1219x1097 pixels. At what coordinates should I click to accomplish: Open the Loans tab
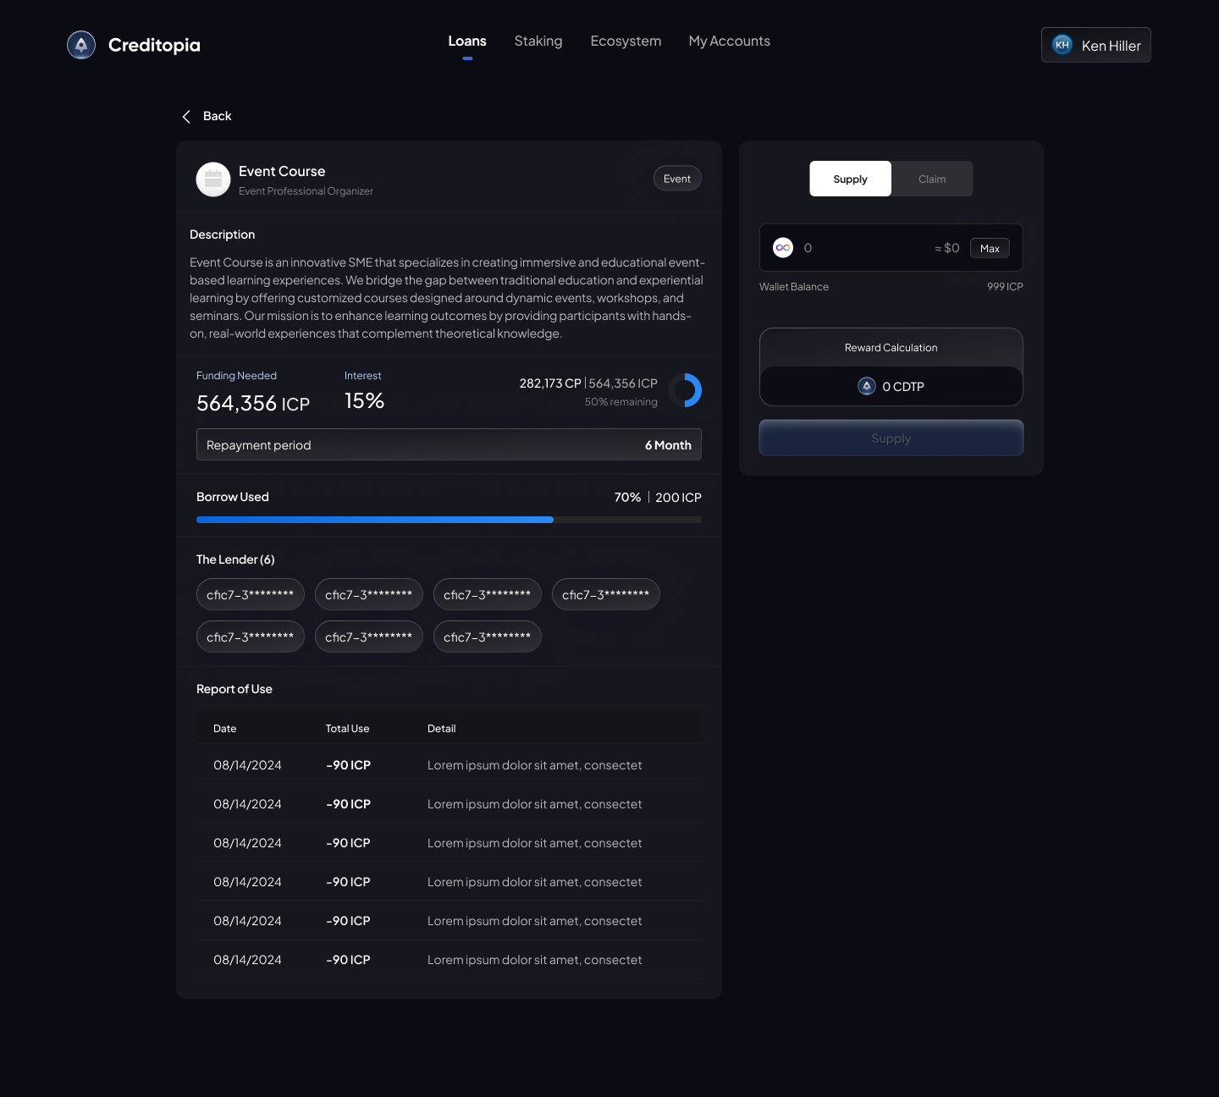tap(467, 41)
